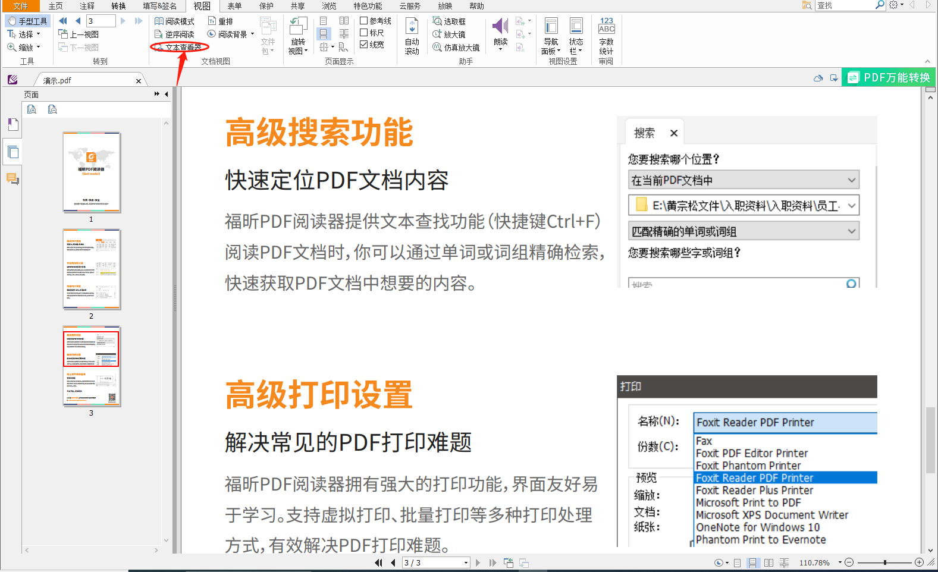Go to first page using ribbon arrow
The image size is (938, 572).
coord(63,21)
